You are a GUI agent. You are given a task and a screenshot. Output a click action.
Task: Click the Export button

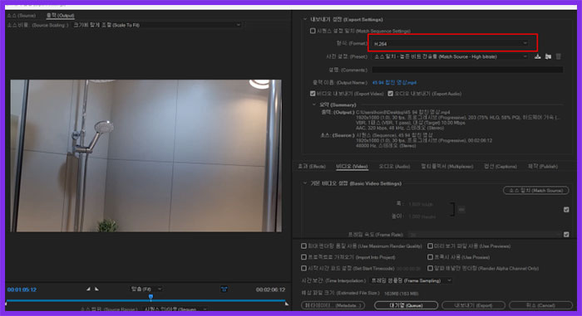pyautogui.click(x=473, y=305)
